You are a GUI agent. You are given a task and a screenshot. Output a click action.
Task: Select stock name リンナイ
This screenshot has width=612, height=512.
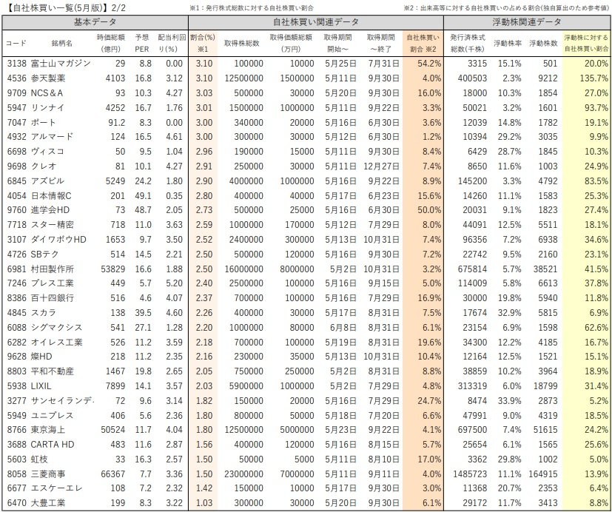coord(47,107)
